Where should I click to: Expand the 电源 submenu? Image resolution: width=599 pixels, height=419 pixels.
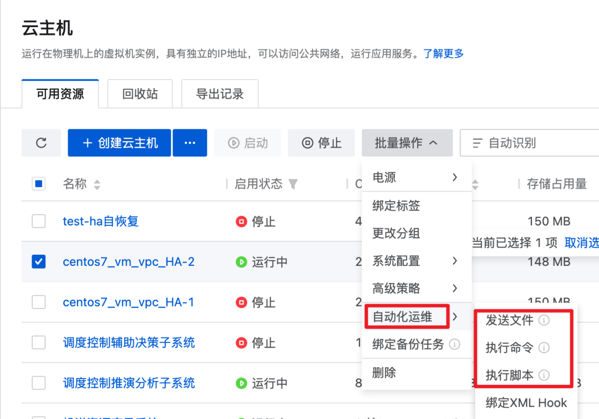click(x=417, y=178)
